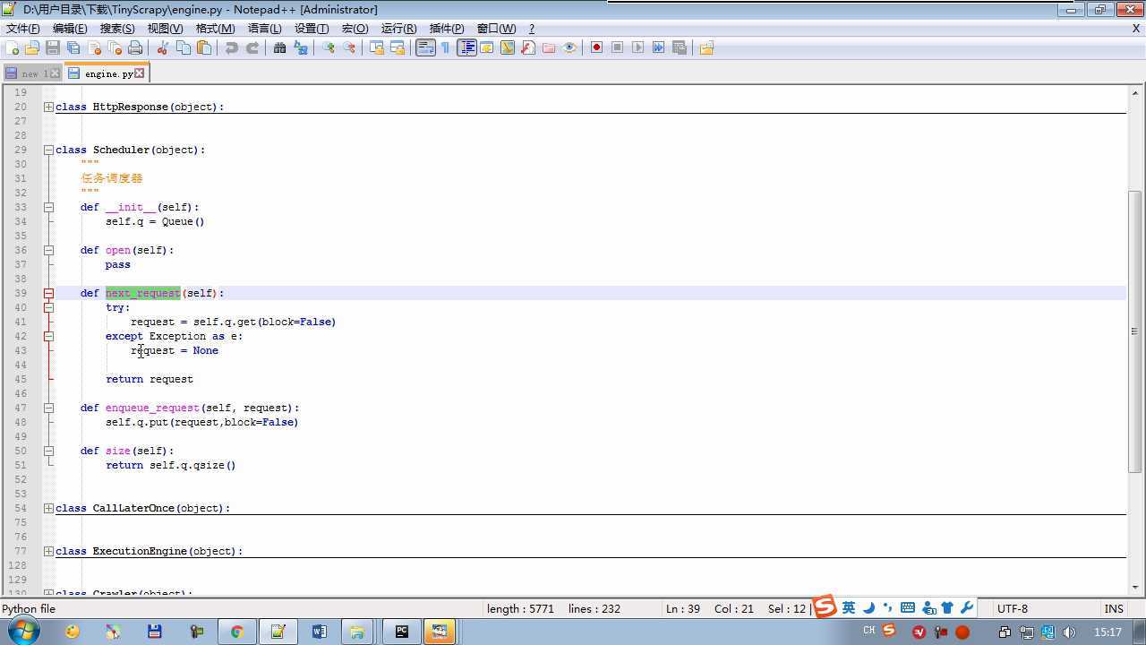
Task: Expand the HttpResponse class fold
Action: [48, 107]
